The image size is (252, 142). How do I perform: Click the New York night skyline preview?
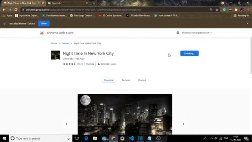click(x=125, y=114)
